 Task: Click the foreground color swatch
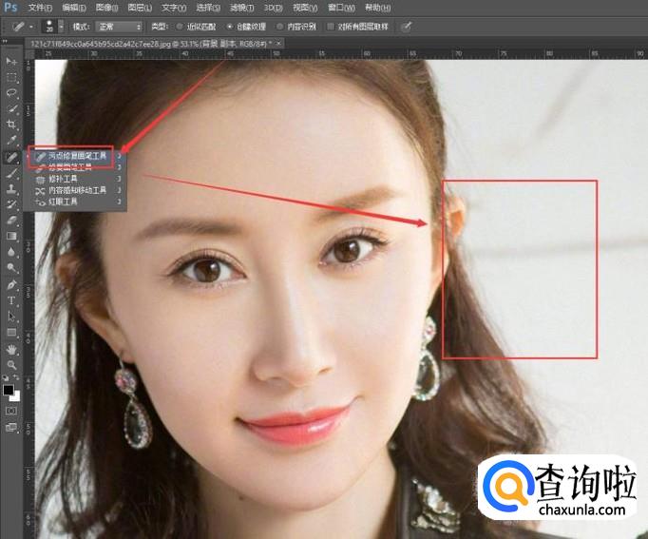(x=10, y=390)
